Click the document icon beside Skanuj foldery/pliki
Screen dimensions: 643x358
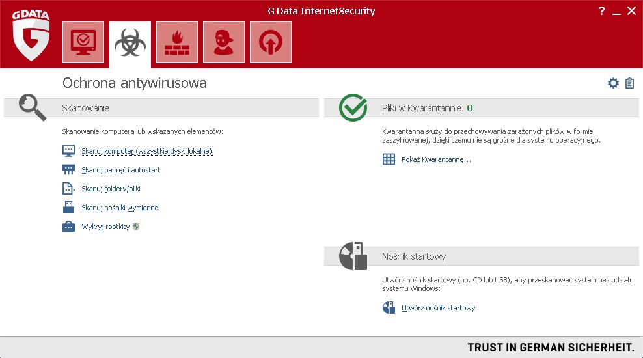68,188
